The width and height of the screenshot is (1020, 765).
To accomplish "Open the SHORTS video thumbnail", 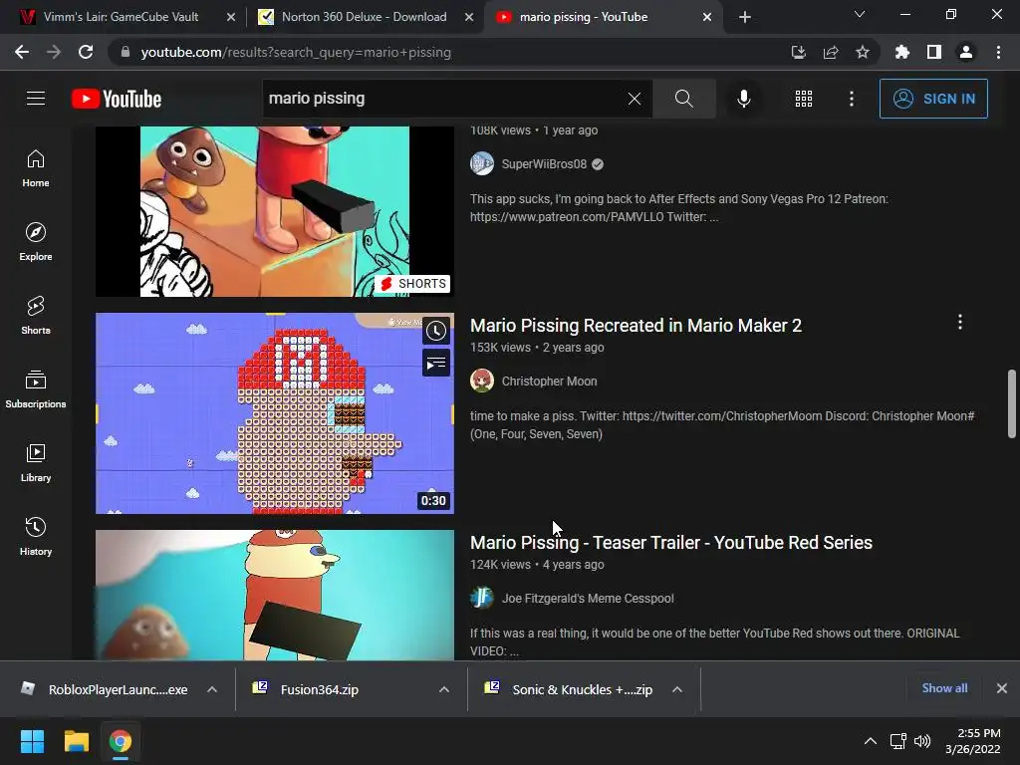I will tap(275, 211).
